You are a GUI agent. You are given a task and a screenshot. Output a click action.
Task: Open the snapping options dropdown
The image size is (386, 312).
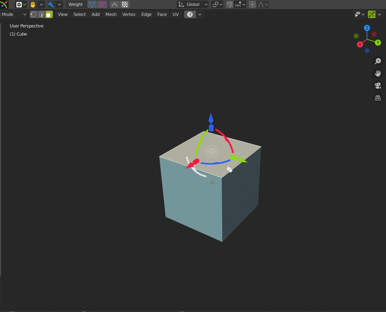click(x=240, y=5)
